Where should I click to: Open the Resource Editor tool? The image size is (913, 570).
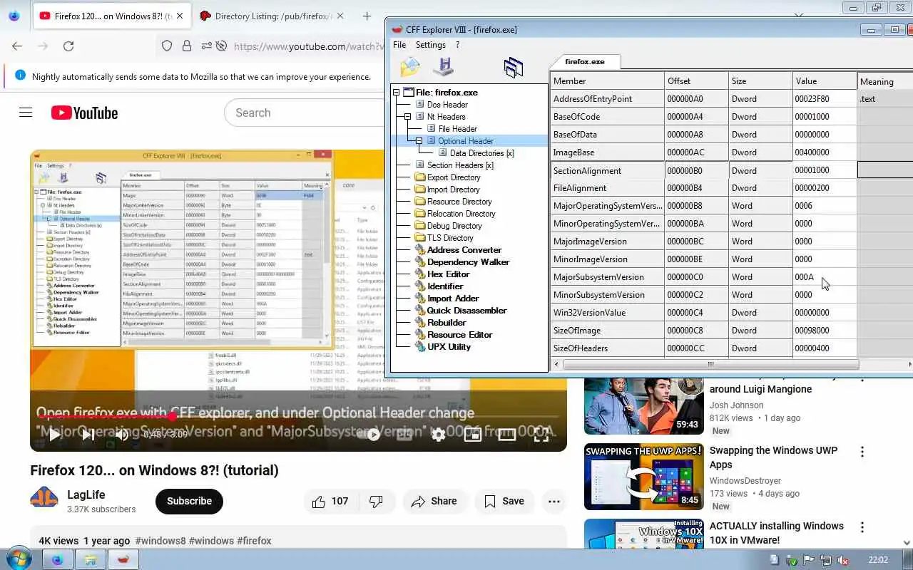pos(460,335)
